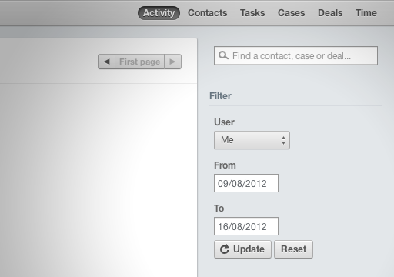Click the Filter section heading
Screen dimensions: 394x277
click(x=220, y=96)
